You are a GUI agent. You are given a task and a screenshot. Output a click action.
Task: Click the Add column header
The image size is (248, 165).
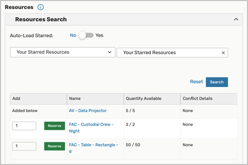pyautogui.click(x=39, y=98)
